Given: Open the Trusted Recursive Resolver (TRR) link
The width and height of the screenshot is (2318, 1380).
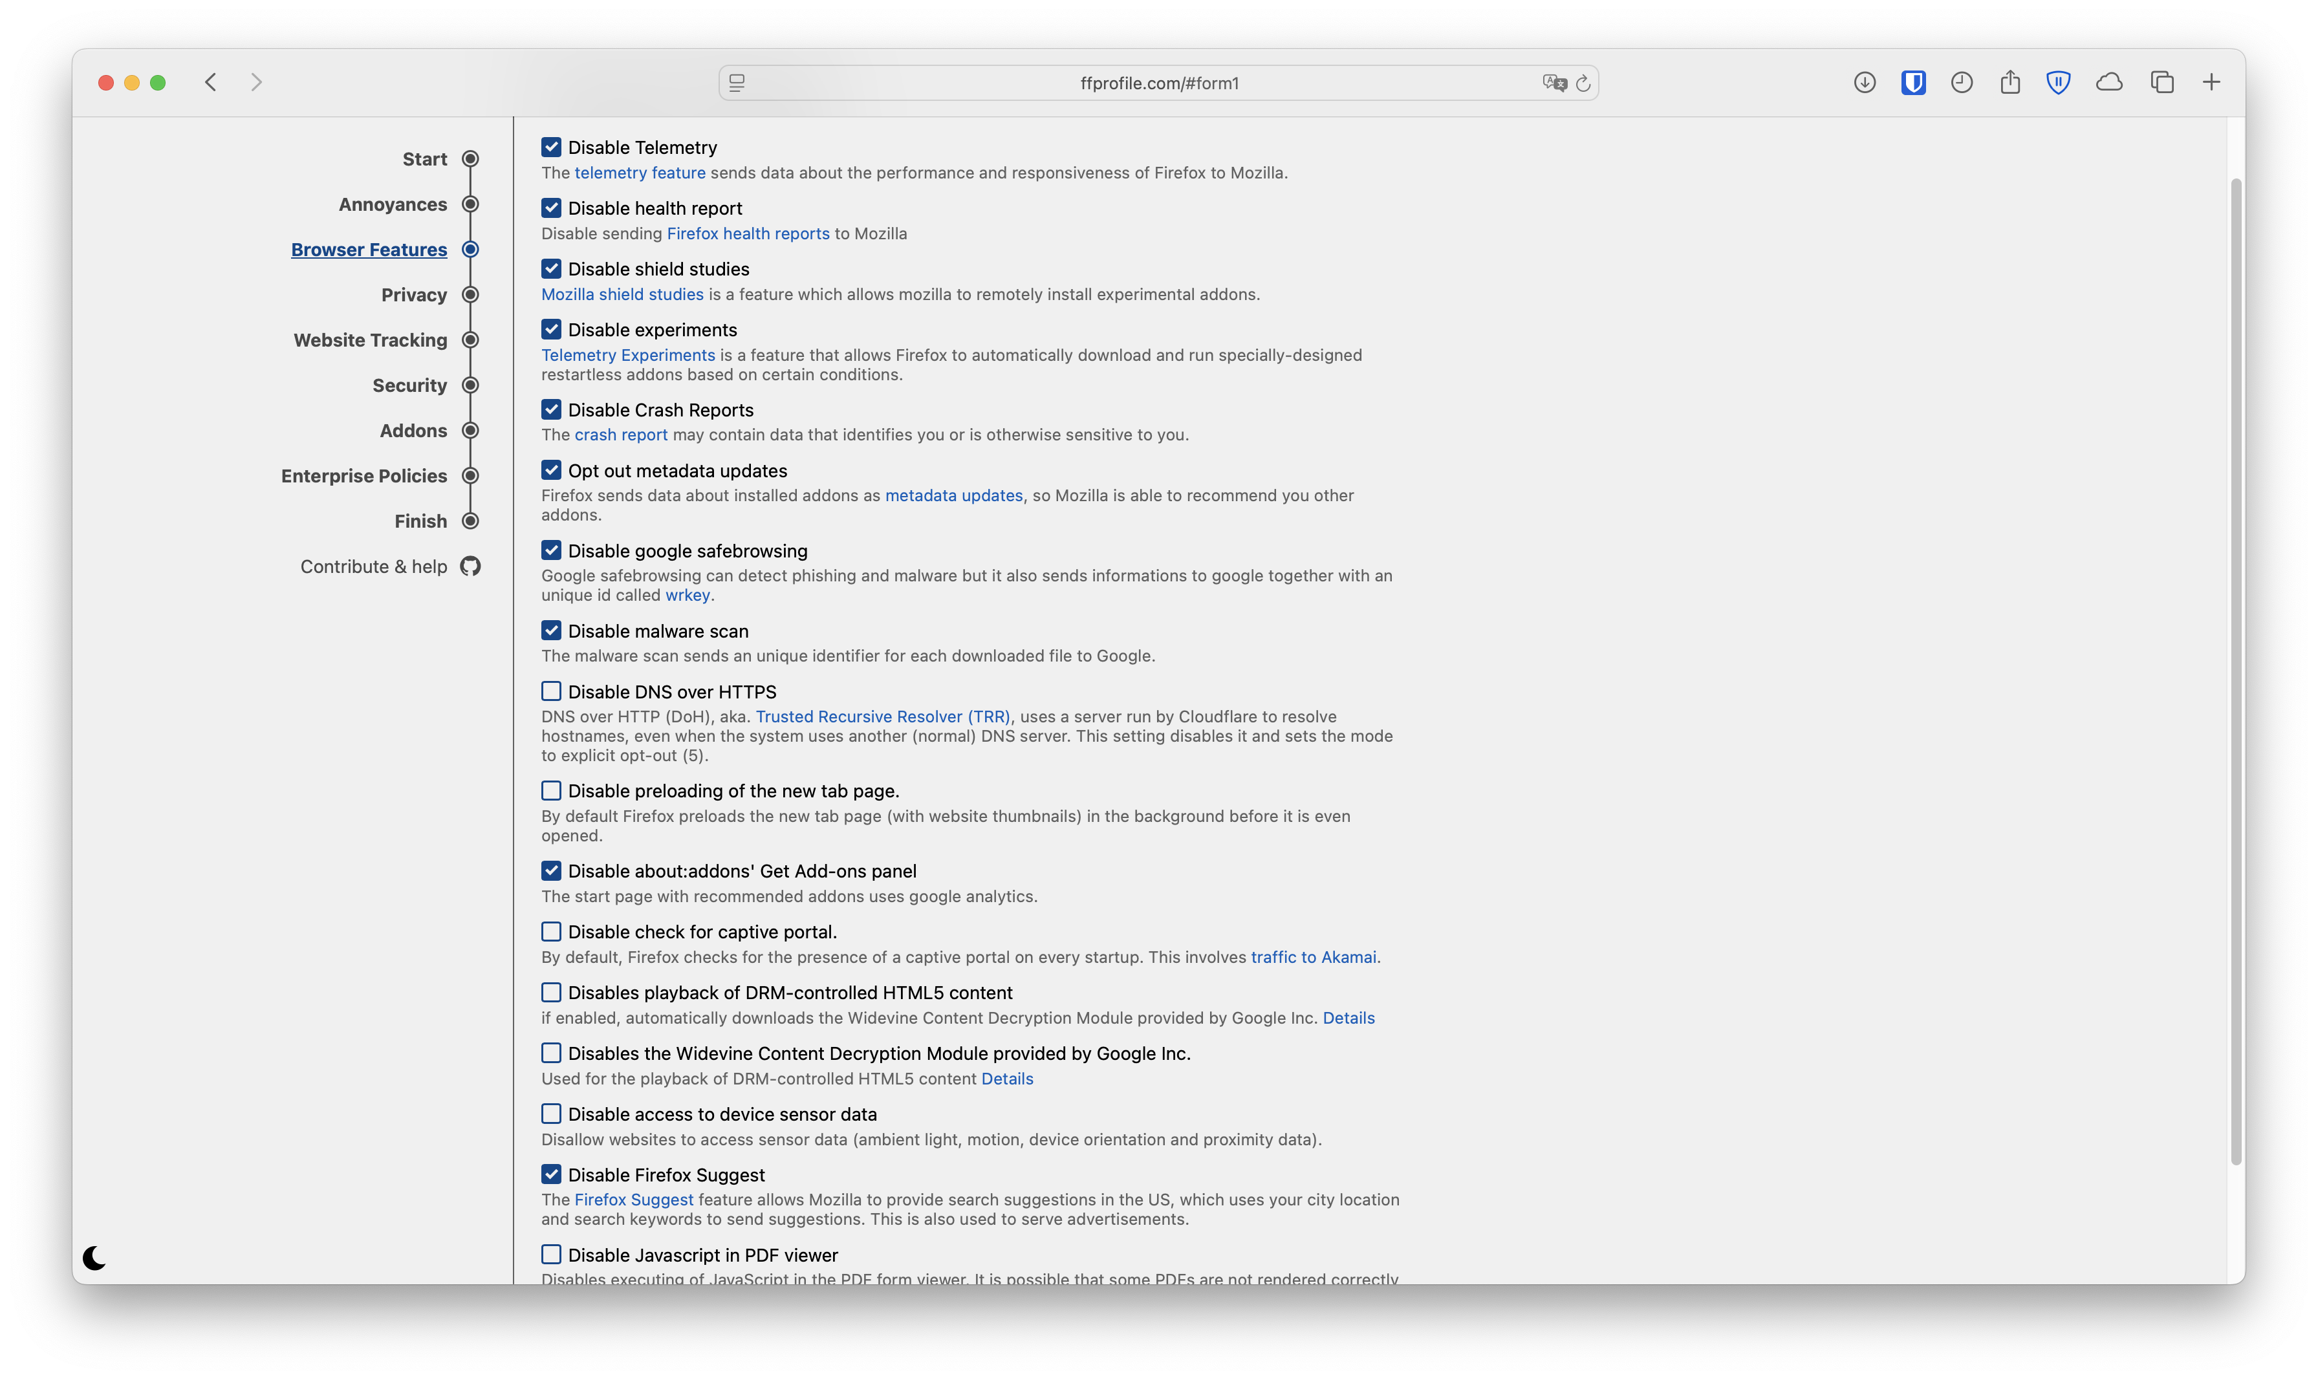Looking at the screenshot, I should [x=883, y=716].
